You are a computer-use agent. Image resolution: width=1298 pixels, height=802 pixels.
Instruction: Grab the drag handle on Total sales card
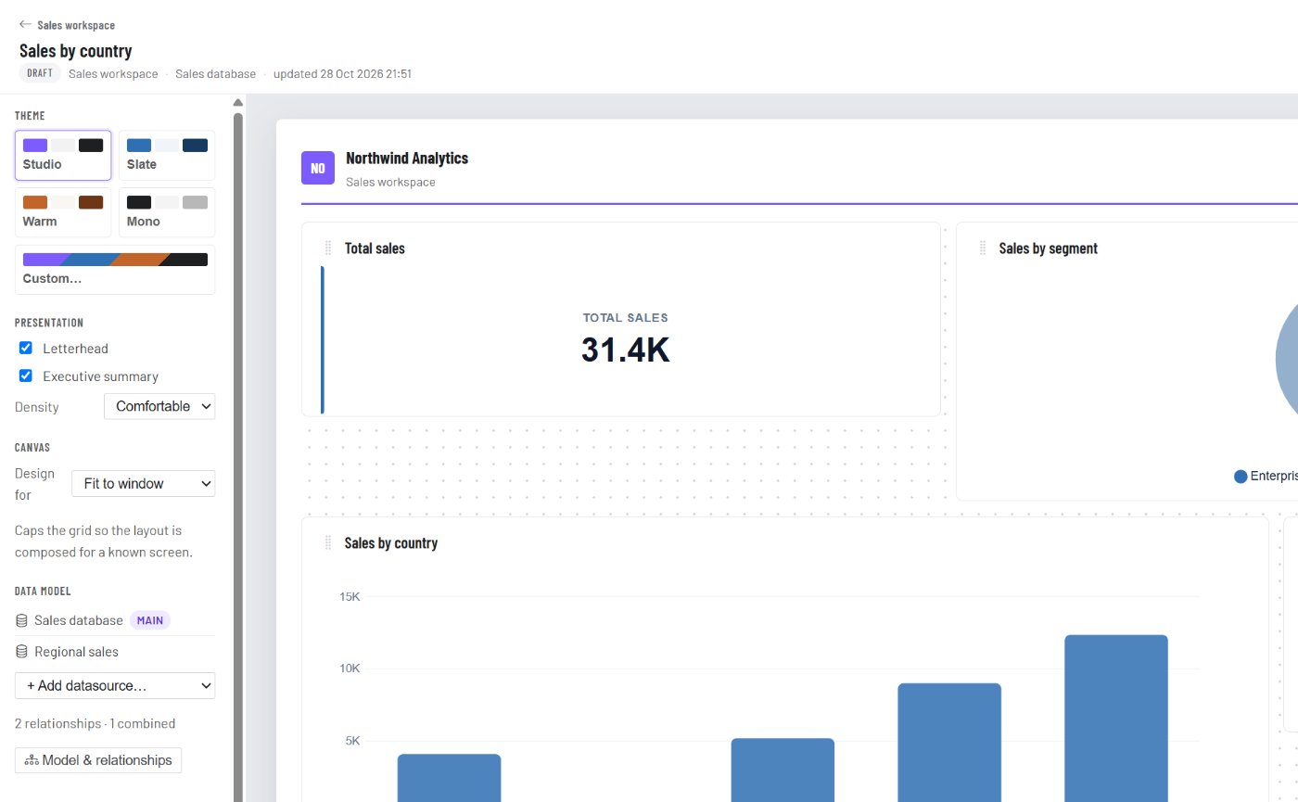point(328,248)
